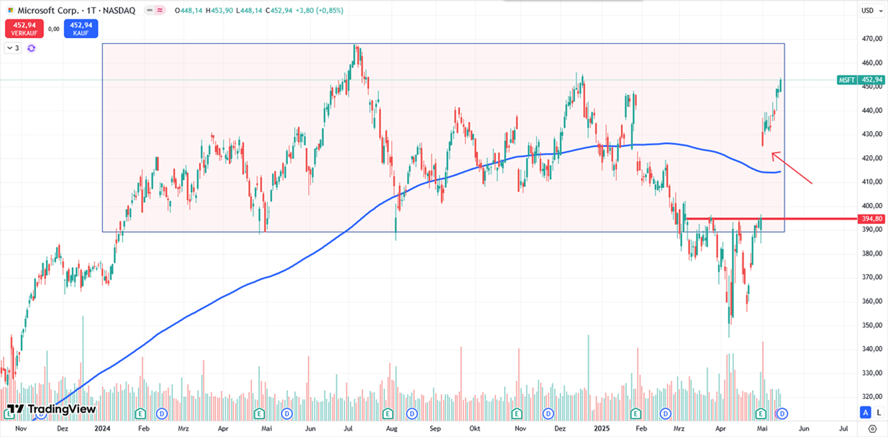Toggle the L logarithmic scale button
This screenshot has width=888, height=437.
coord(878,413)
